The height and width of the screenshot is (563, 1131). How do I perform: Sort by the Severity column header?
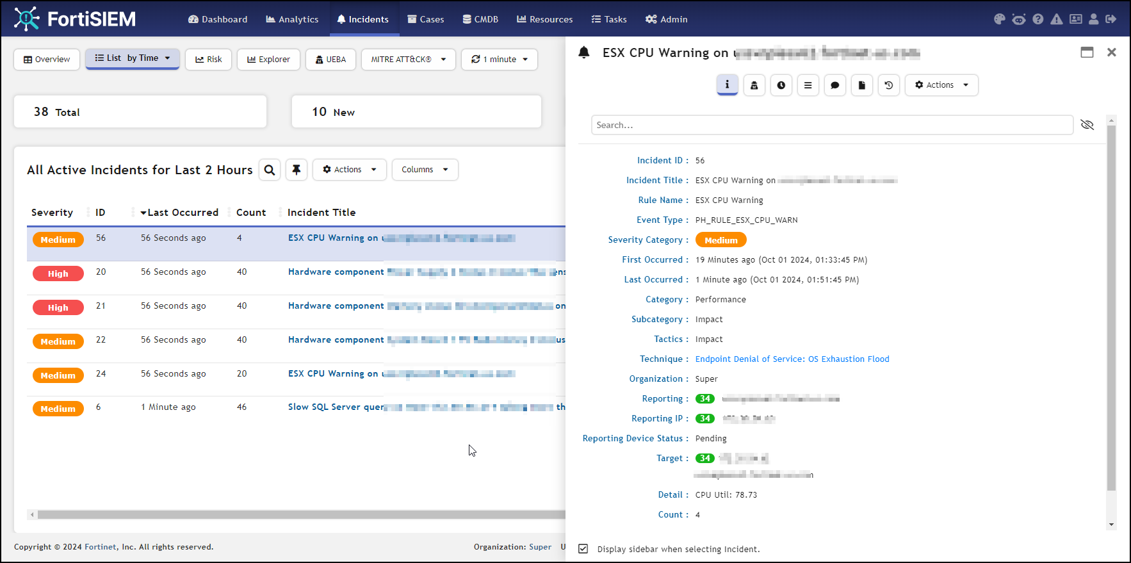(52, 213)
